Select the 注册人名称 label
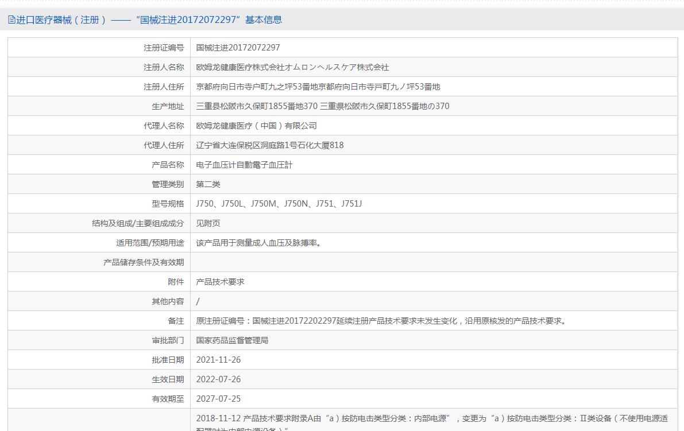The image size is (684, 431). click(164, 67)
